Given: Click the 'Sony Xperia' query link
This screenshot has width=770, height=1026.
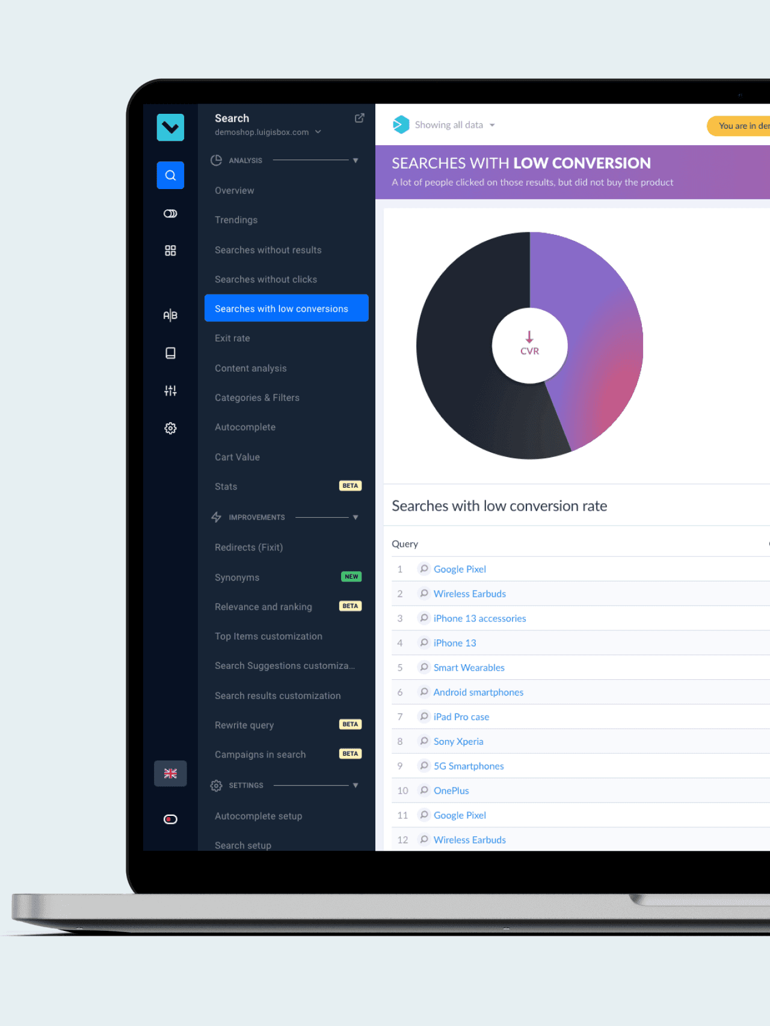Looking at the screenshot, I should [x=458, y=741].
